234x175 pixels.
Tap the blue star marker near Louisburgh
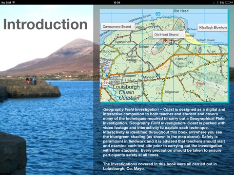(x=106, y=75)
